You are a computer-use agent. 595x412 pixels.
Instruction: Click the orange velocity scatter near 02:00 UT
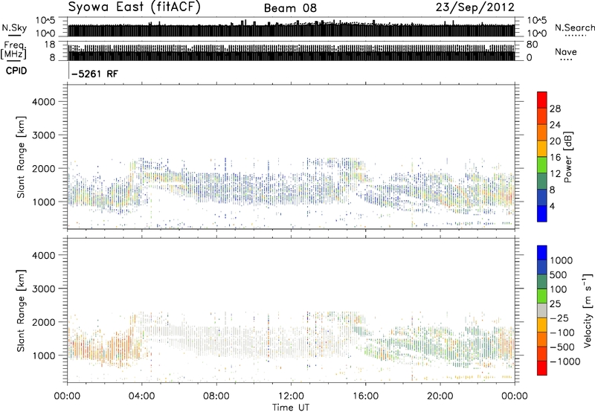(104, 349)
